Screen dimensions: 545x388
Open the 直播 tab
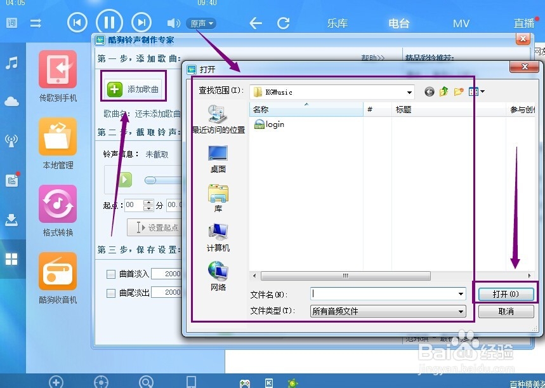click(x=524, y=23)
